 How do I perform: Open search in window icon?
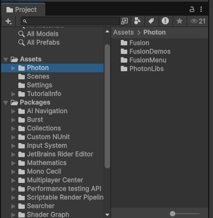click(125, 21)
